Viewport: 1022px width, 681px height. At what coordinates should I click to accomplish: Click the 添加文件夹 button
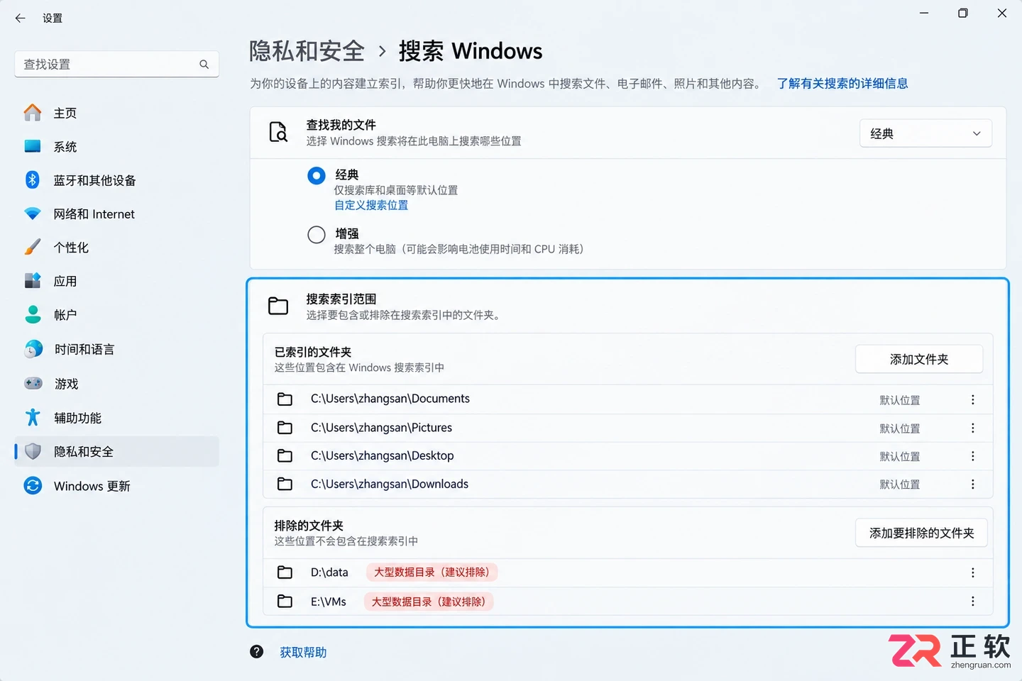pyautogui.click(x=919, y=359)
